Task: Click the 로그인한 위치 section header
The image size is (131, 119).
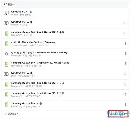Action: pyautogui.click(x=10, y=4)
